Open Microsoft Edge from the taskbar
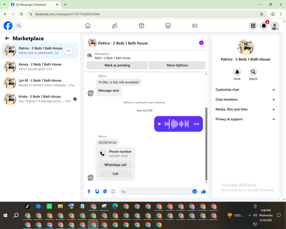286x229 pixels. (115, 206)
